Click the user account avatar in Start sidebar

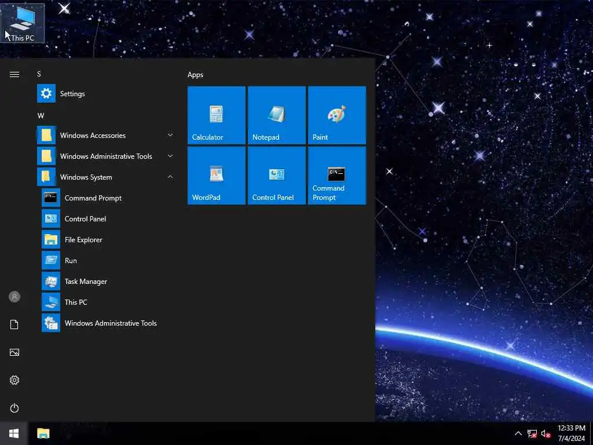coord(14,297)
